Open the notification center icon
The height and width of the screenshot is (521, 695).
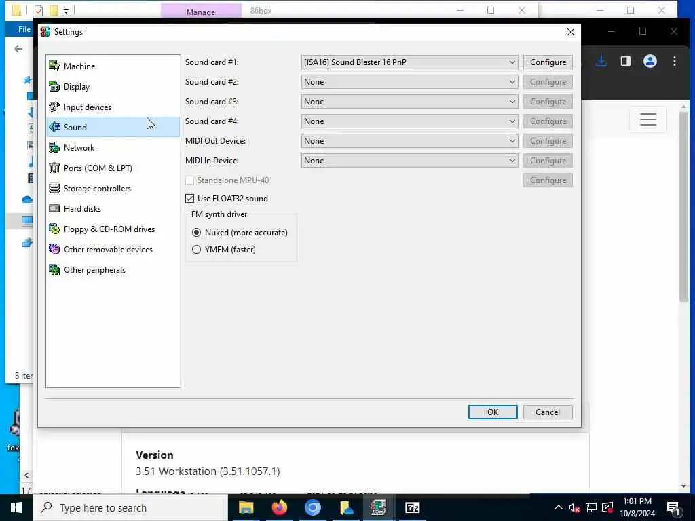pos(673,507)
